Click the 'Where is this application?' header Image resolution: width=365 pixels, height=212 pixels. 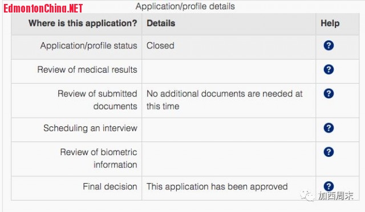83,23
